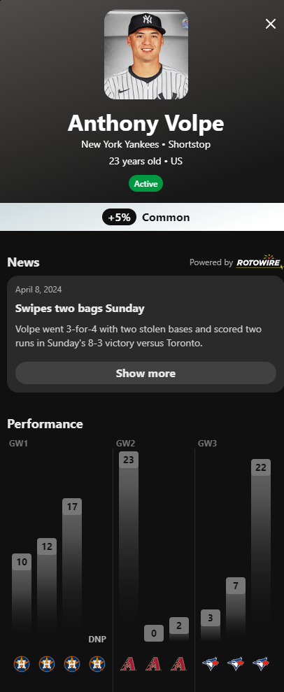
Task: Click the first Blue Jays logo in GW3
Action: [x=211, y=663]
